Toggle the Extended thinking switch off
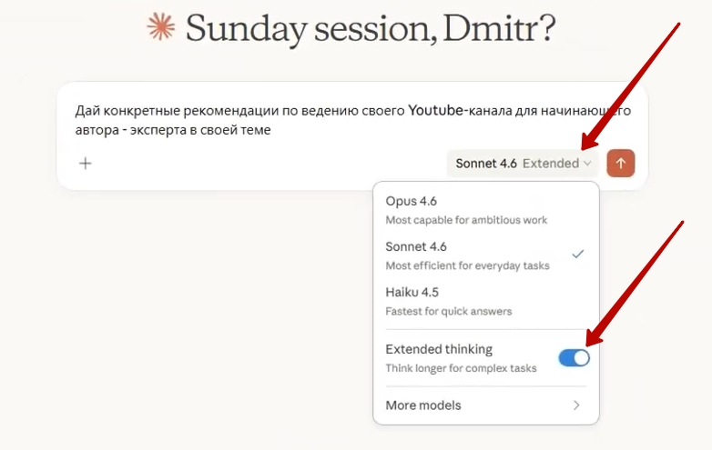Screen dimensions: 712x450 574,358
